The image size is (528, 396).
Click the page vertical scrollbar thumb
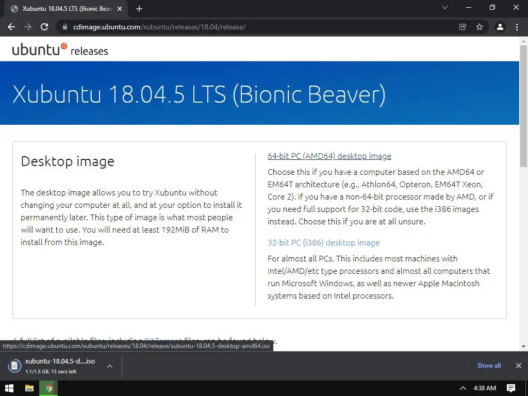(x=523, y=106)
